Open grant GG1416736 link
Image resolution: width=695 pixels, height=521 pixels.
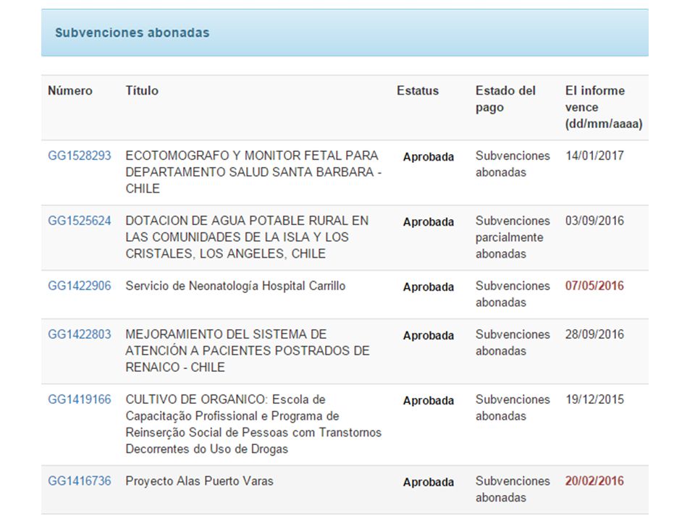(x=80, y=480)
